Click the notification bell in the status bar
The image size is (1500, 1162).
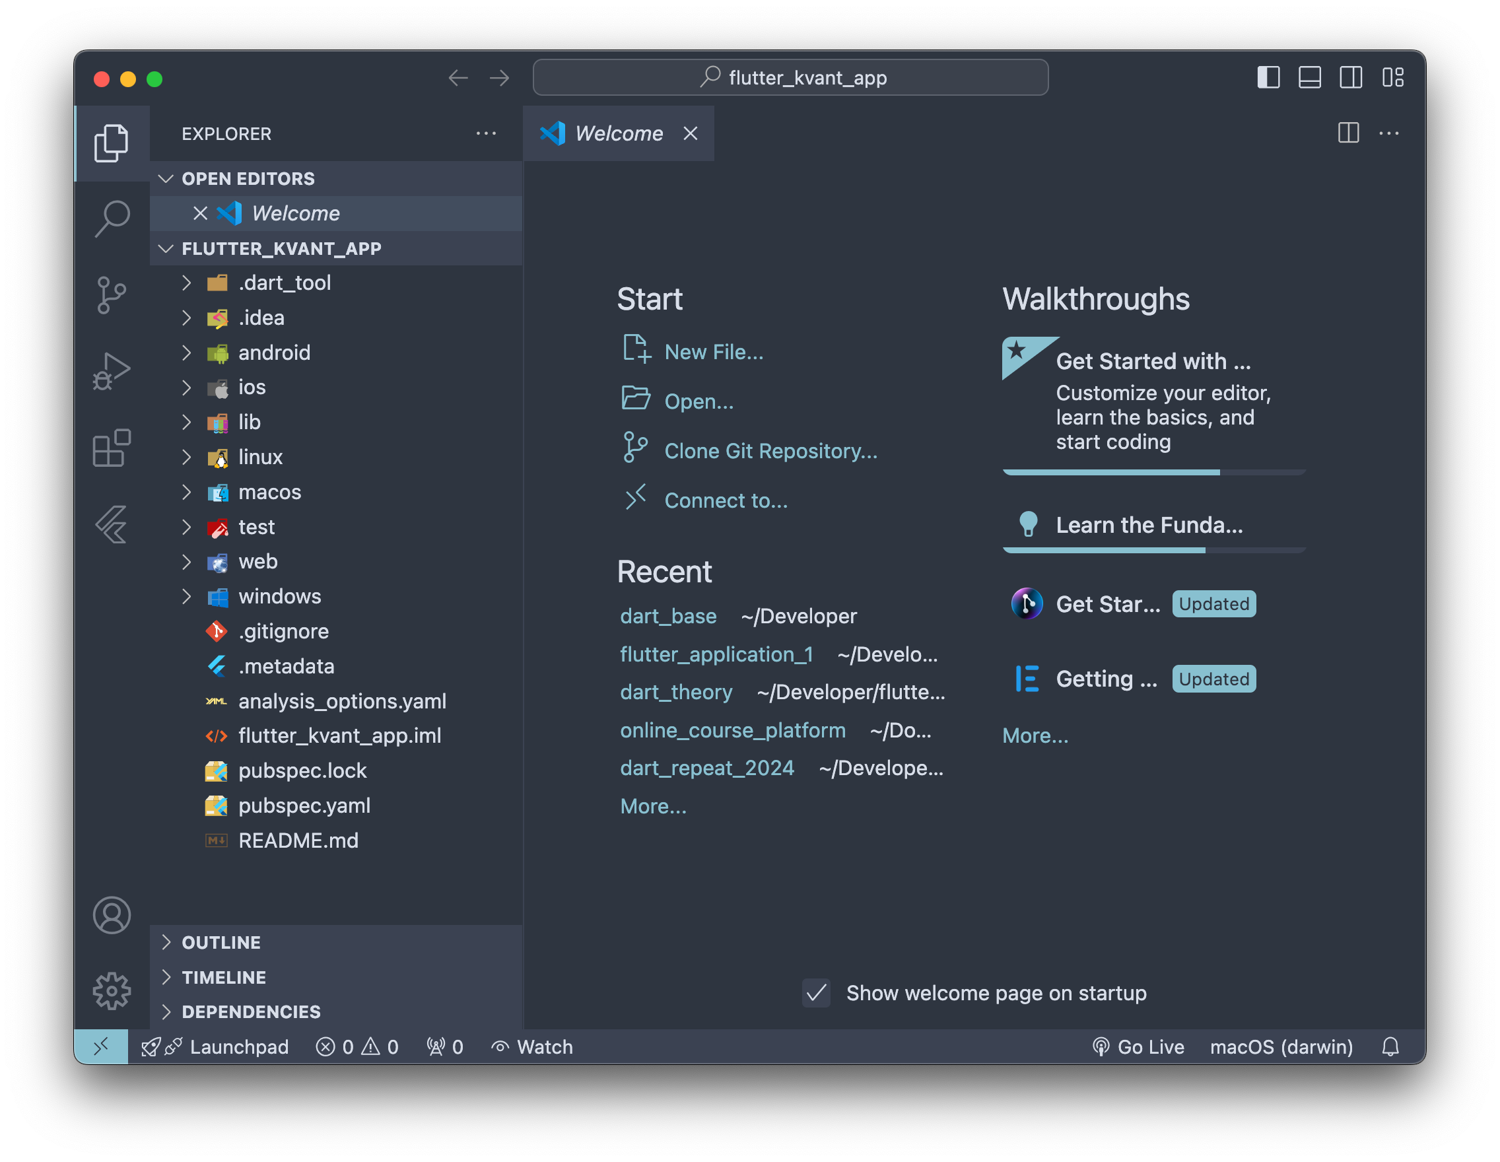[1391, 1046]
